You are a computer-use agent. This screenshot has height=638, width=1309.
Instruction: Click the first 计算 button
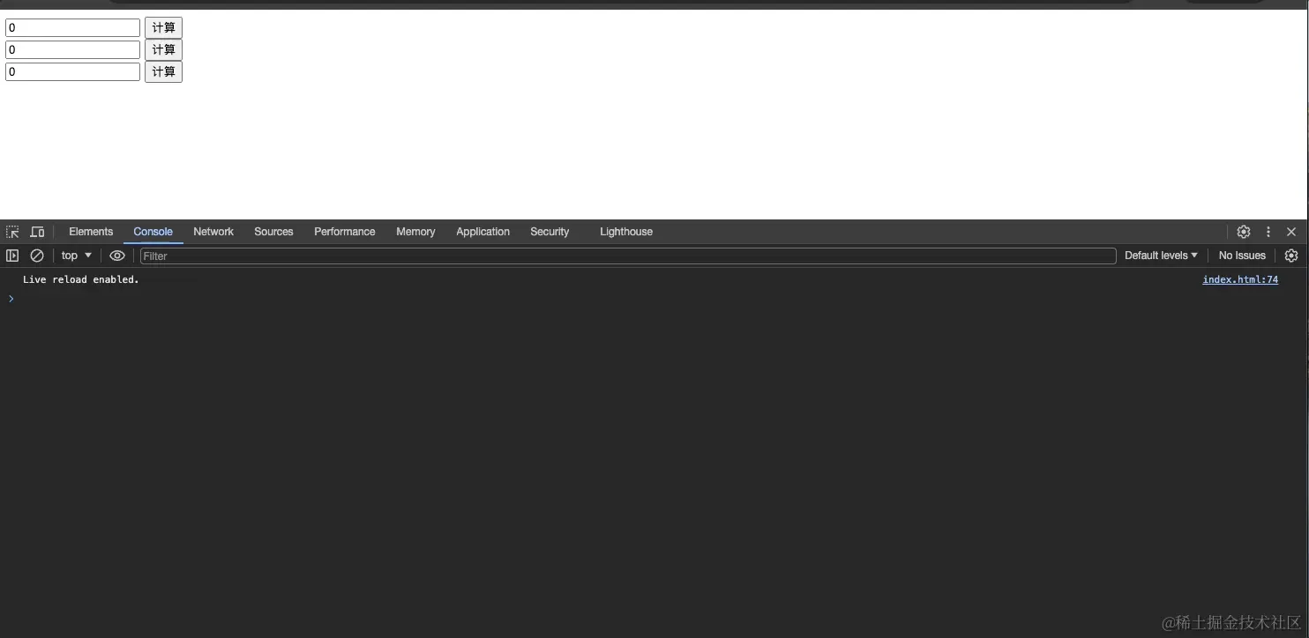[x=163, y=28]
